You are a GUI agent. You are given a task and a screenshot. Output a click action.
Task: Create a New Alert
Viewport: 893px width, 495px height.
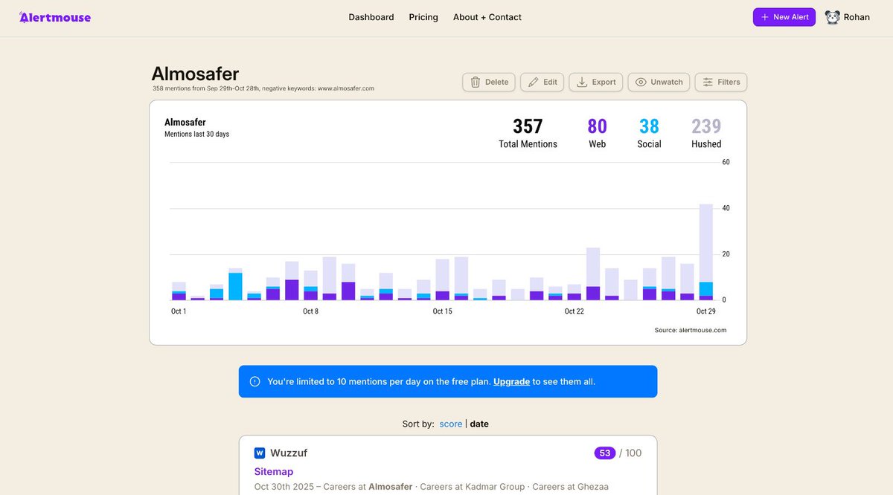[784, 17]
